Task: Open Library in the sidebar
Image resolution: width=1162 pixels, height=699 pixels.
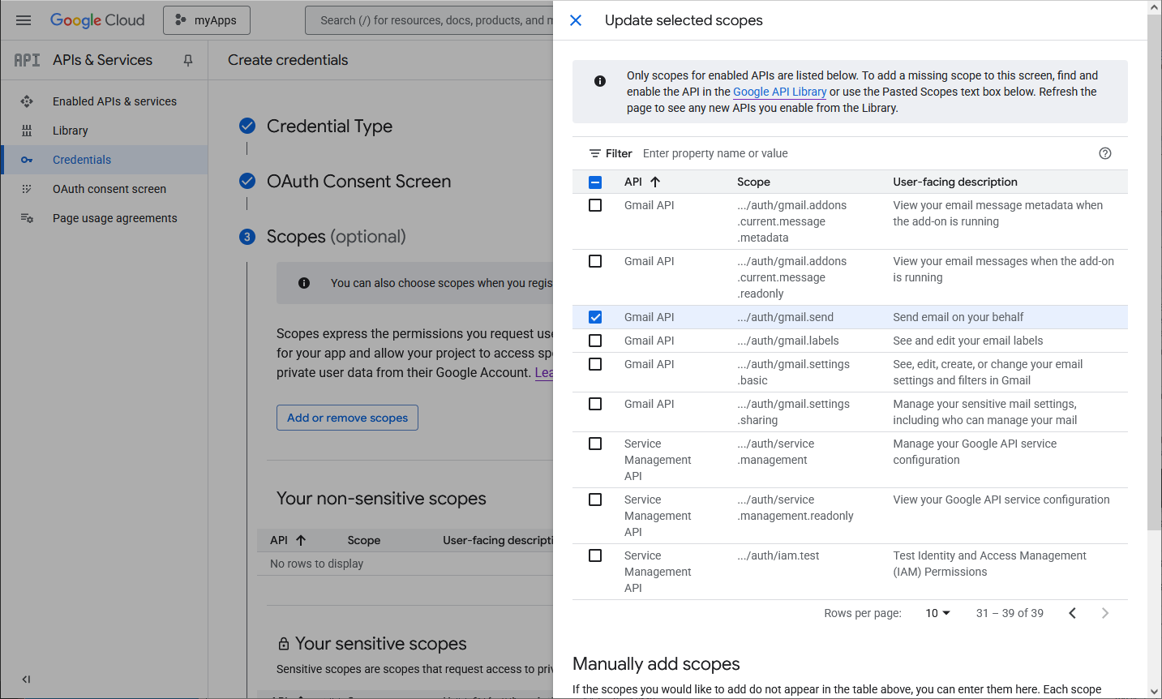Action: click(x=71, y=131)
